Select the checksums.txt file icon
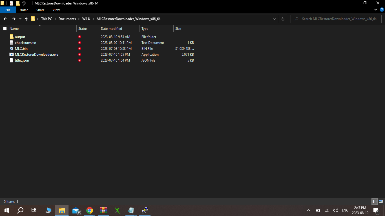The image size is (385, 216). pos(12,42)
